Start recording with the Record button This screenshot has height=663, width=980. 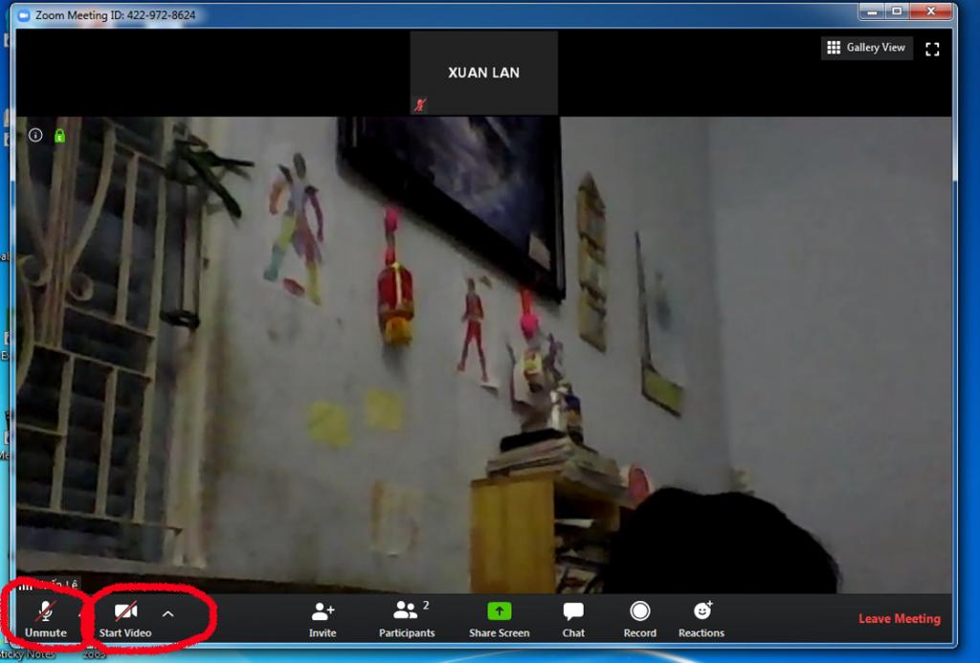click(x=639, y=618)
